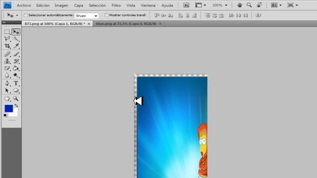317x178 pixels.
Task: Align bottom edges of layers
Action: coord(170,15)
